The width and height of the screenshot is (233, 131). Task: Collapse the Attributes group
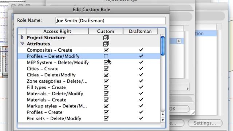[x=22, y=44]
